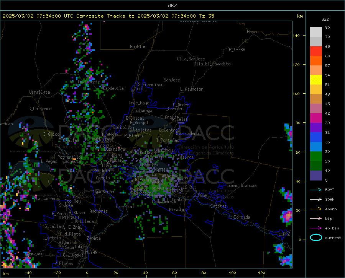This screenshot has width=345, height=278.
Task: Click the 80 dBZ white color swatch
Action: click(316, 32)
